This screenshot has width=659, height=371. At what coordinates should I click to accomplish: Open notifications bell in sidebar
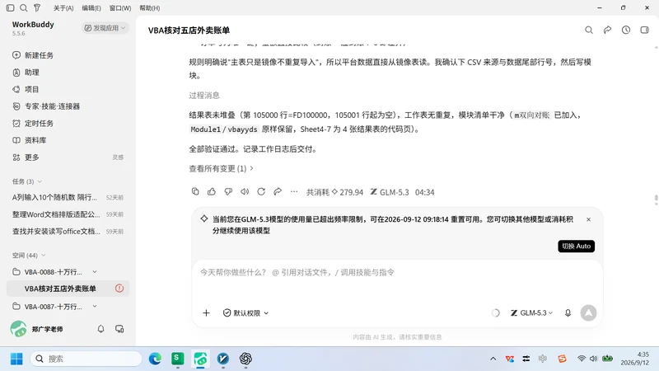pos(100,329)
